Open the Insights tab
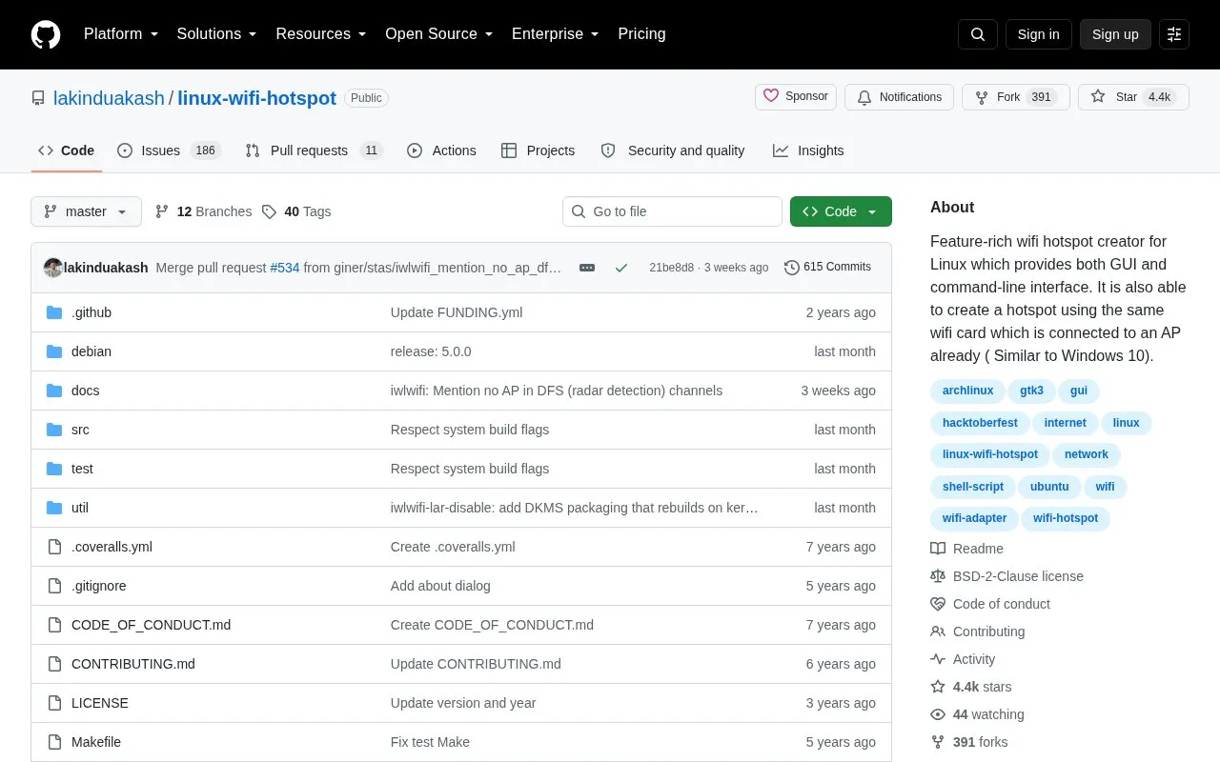This screenshot has height=762, width=1220. (808, 150)
